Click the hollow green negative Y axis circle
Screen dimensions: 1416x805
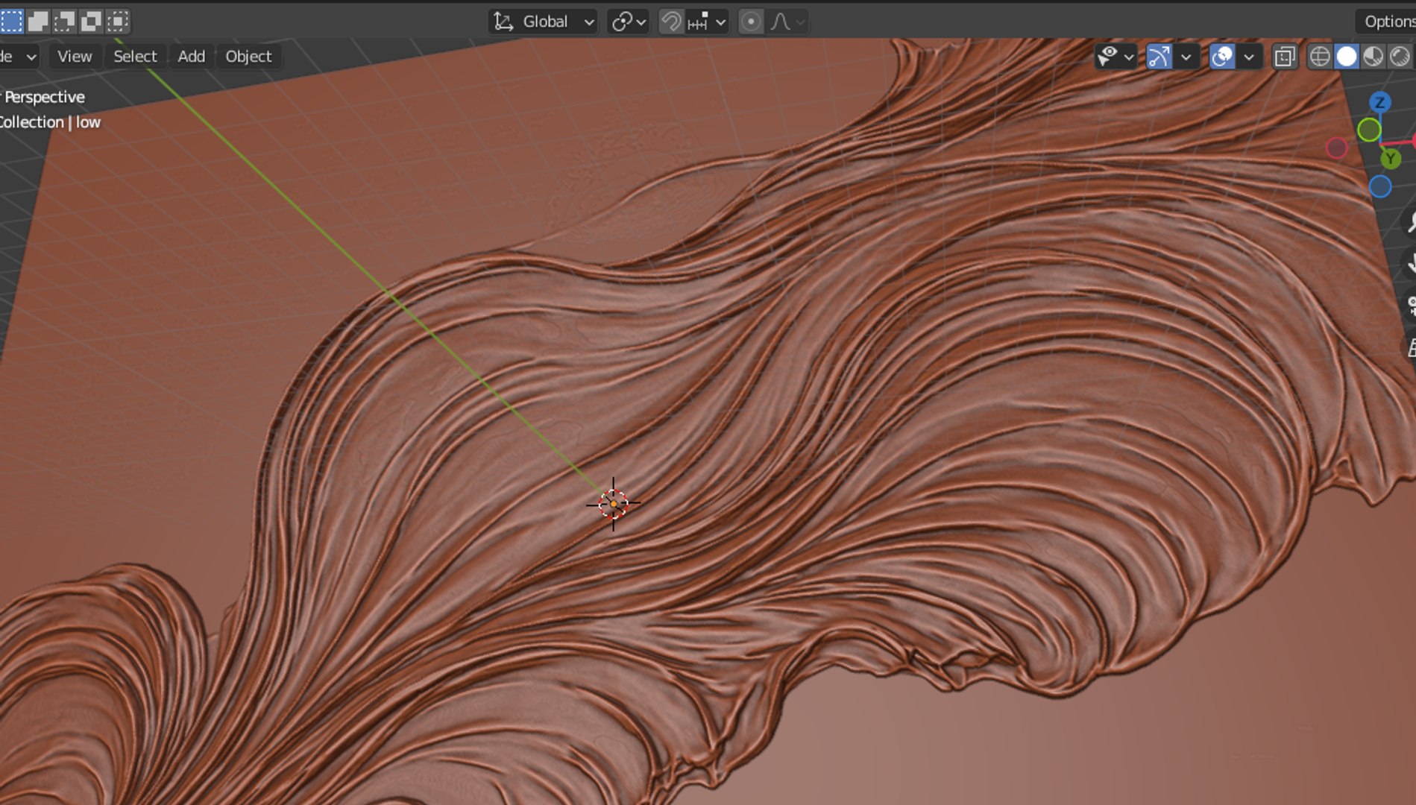[x=1369, y=130]
